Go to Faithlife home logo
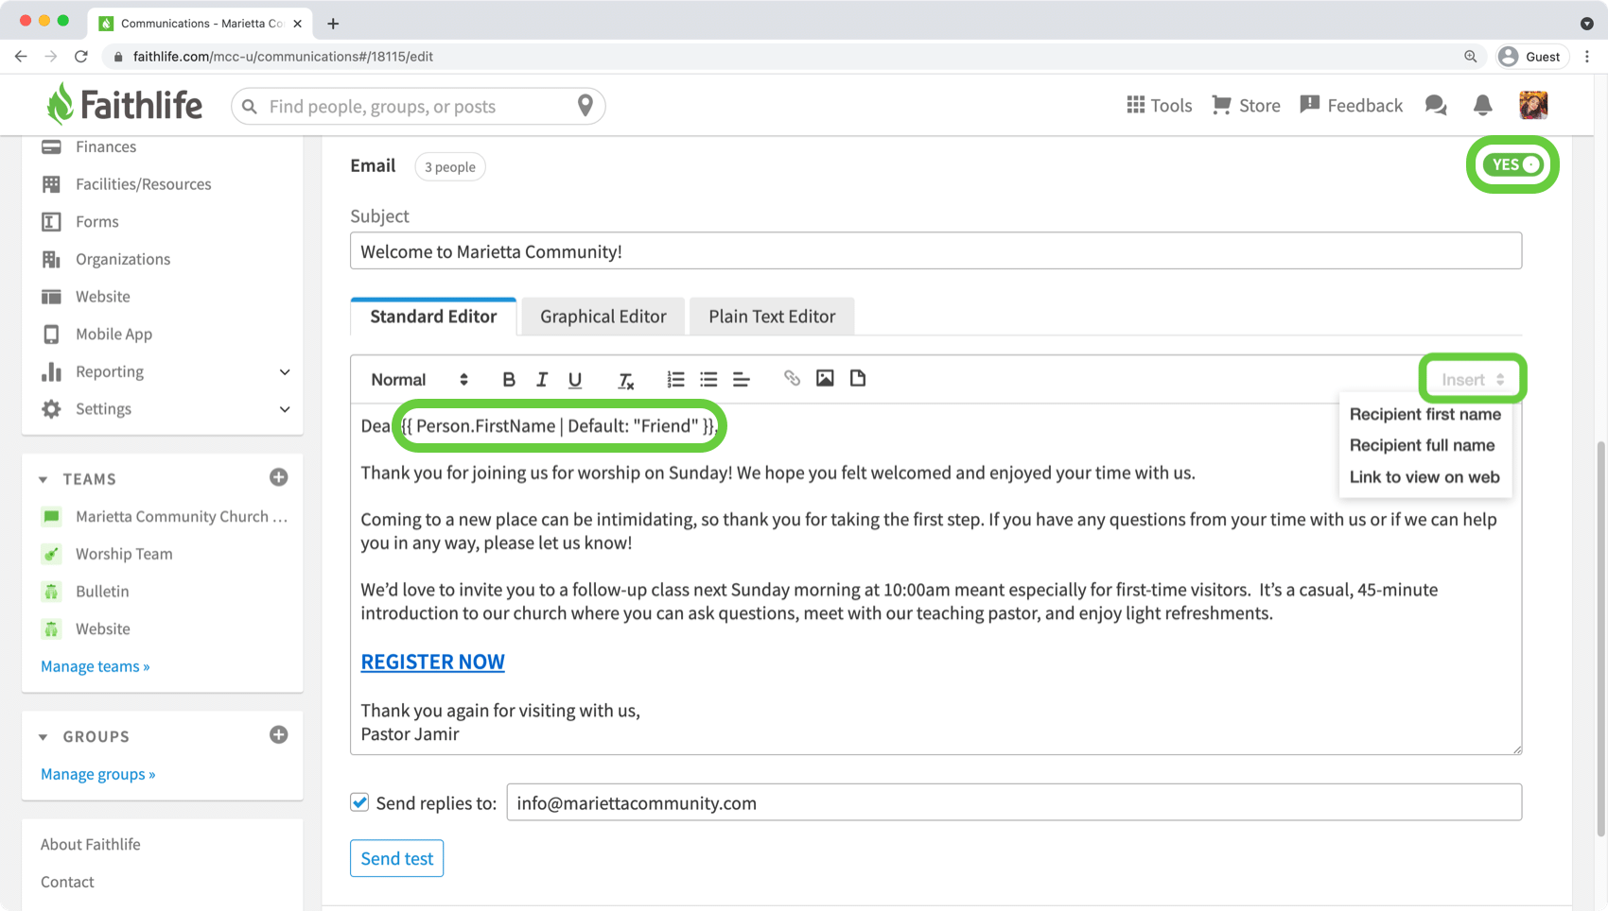Screen dimensions: 1608x911 click(124, 104)
